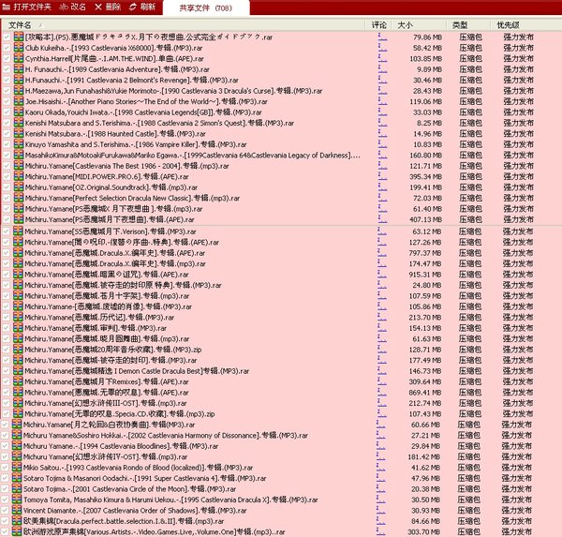Image resolution: width=562 pixels, height=537 pixels.
Task: Toggle checkbox for Sotaro Tojima Circle of the Moon file
Action: 5,489
